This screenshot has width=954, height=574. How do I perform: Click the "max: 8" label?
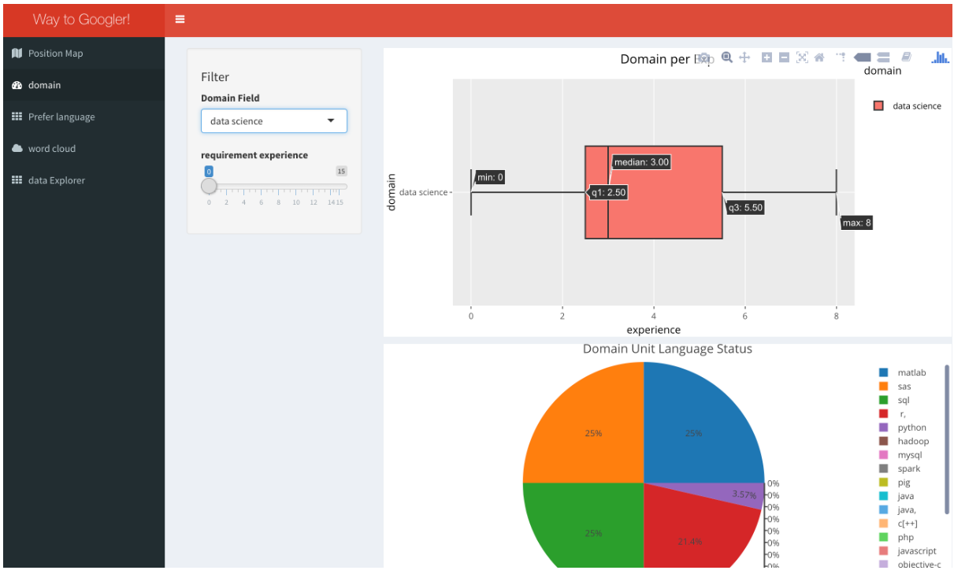click(x=857, y=223)
